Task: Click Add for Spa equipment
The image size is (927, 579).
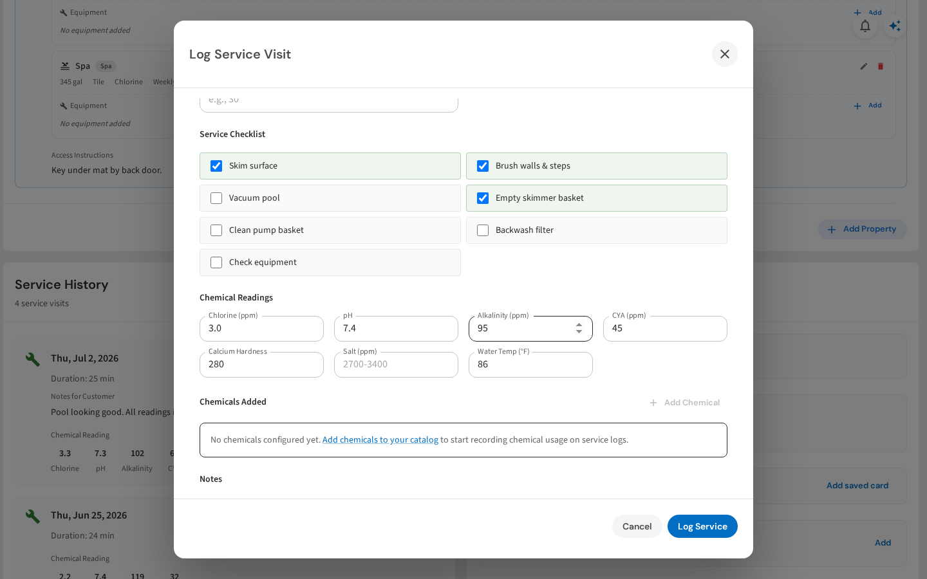Action: [x=868, y=106]
